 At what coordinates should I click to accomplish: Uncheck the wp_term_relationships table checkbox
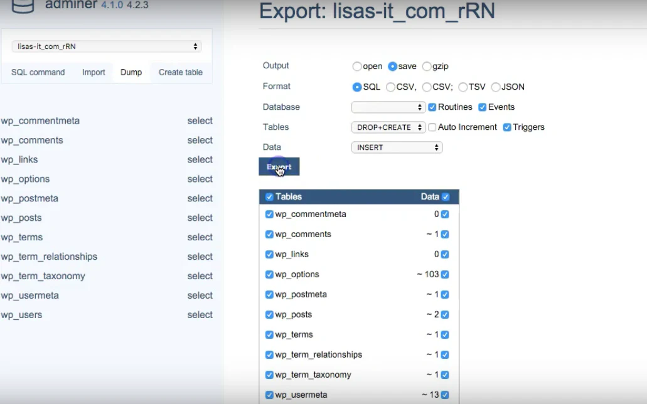pyautogui.click(x=269, y=355)
